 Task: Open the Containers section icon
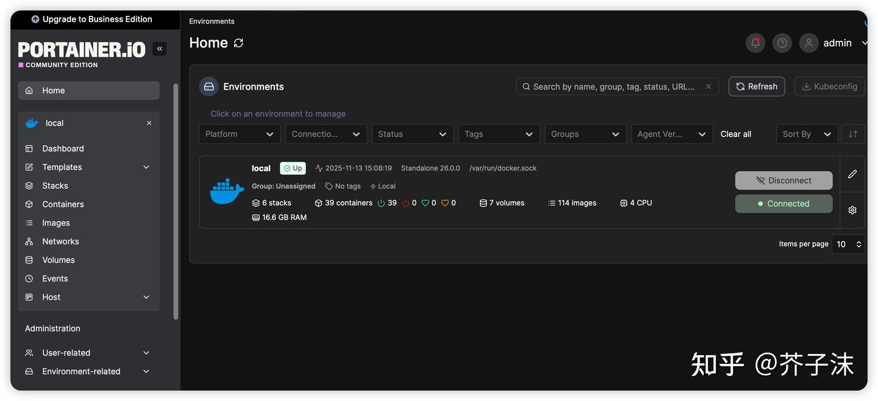[x=29, y=204]
